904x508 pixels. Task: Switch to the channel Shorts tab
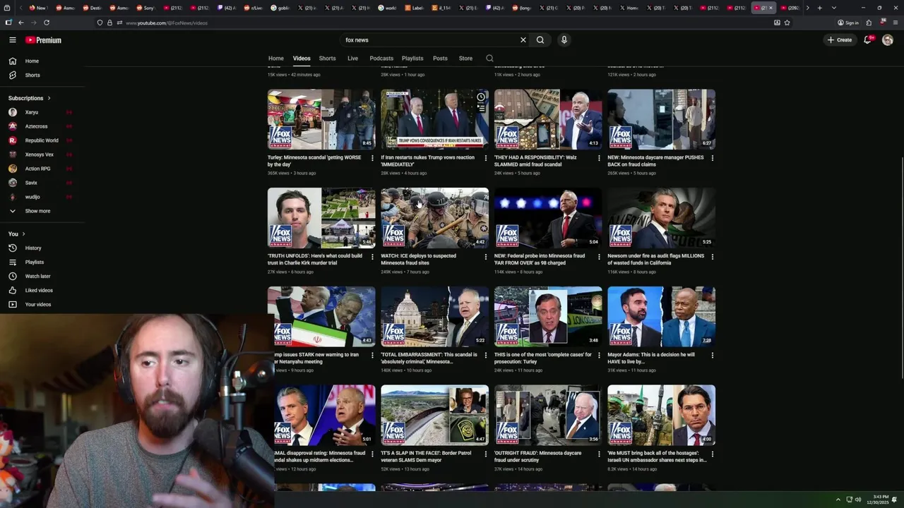point(327,59)
